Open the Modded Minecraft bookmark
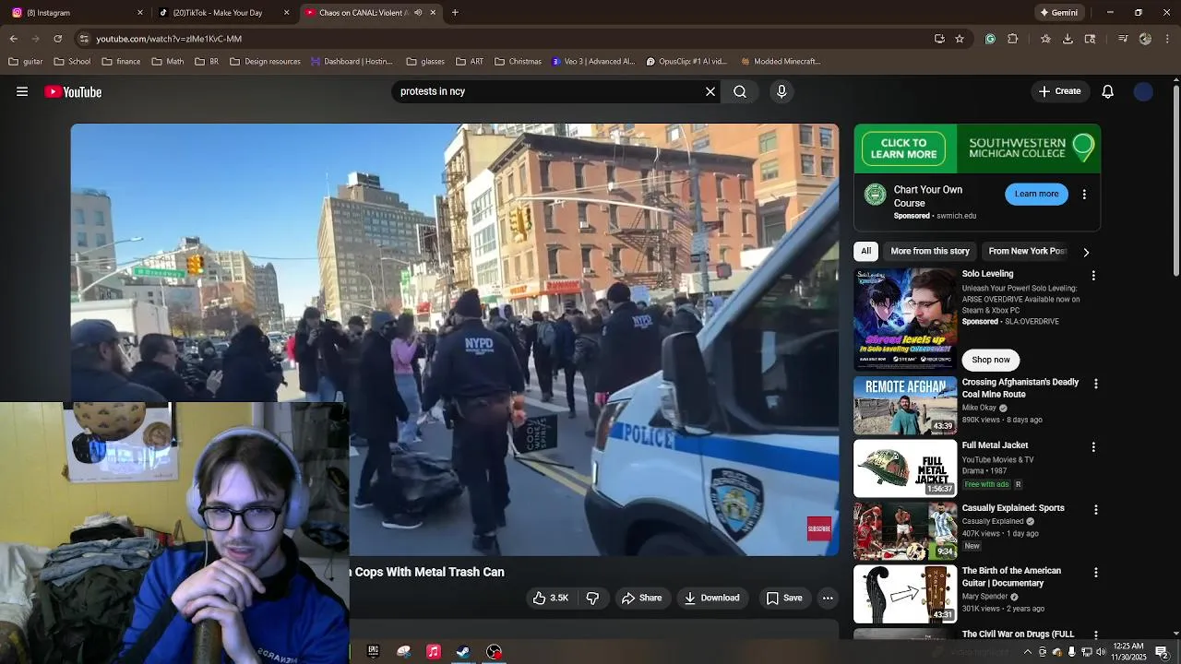The width and height of the screenshot is (1181, 664). [781, 62]
